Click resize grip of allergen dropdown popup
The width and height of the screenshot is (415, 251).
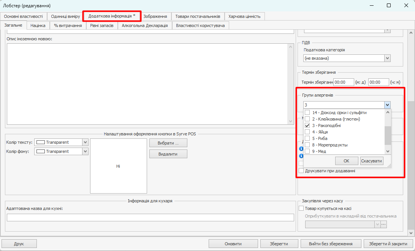389,165
